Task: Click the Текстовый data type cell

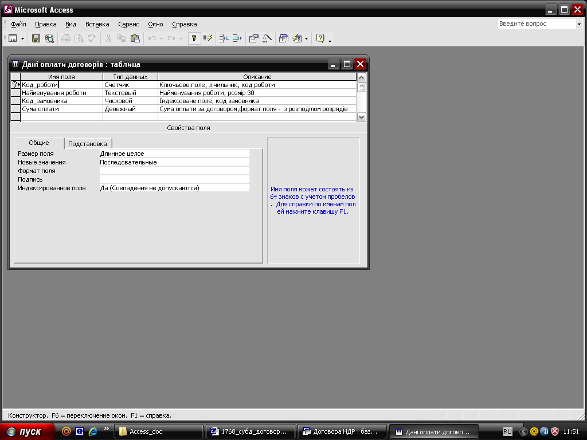Action: pyautogui.click(x=130, y=93)
